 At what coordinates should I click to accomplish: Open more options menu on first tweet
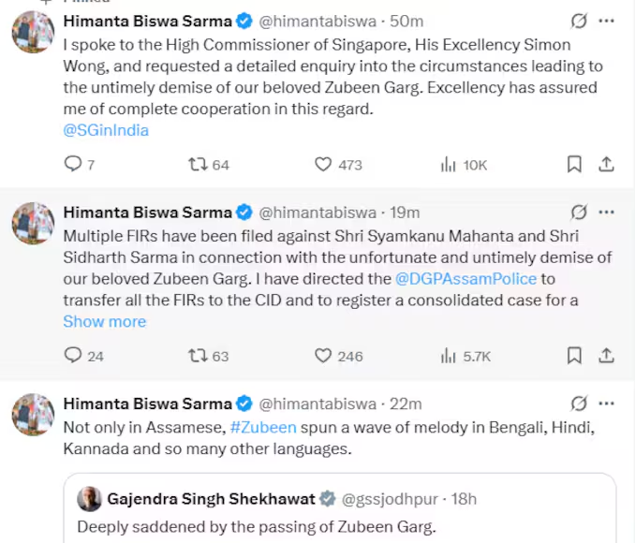pos(607,21)
